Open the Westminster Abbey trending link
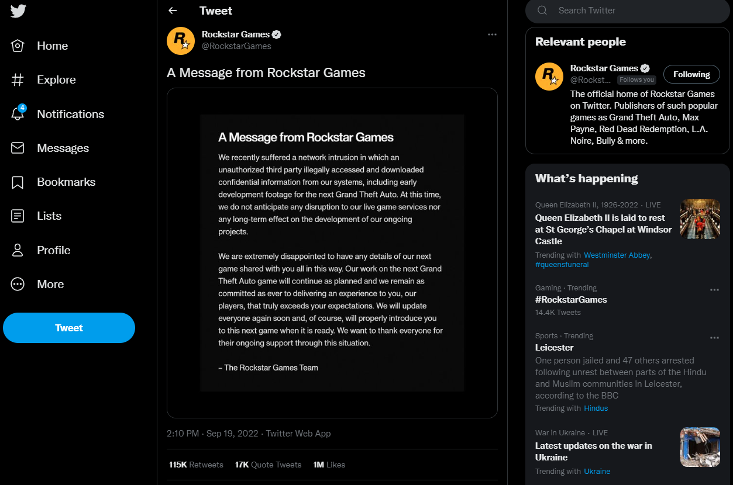This screenshot has width=733, height=485. pyautogui.click(x=617, y=255)
